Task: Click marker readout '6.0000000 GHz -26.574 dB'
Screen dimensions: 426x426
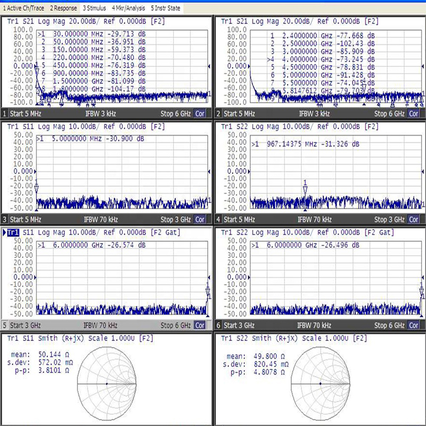Action: 92,245
